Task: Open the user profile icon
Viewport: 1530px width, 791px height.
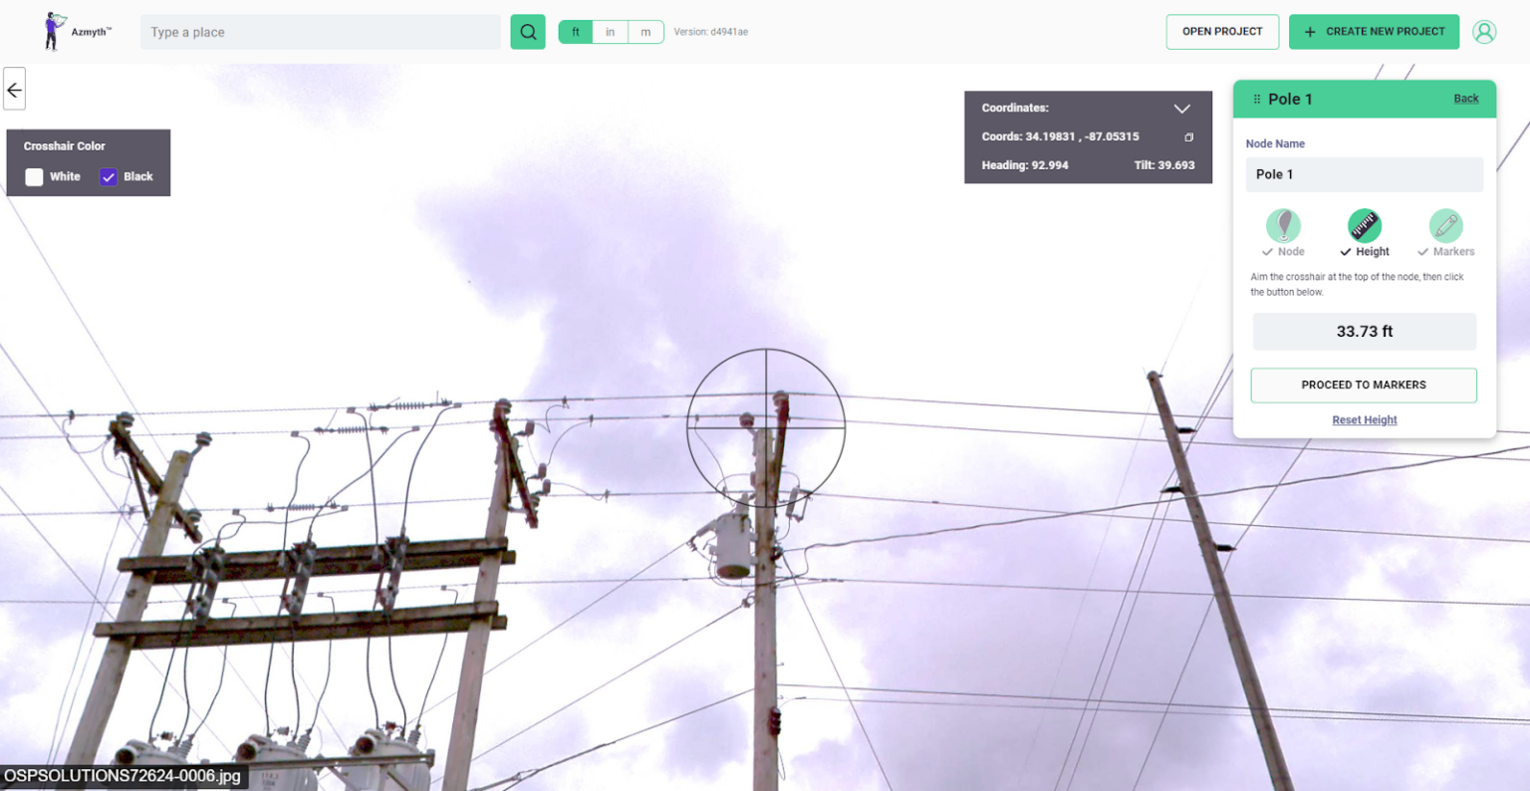Action: click(1485, 31)
